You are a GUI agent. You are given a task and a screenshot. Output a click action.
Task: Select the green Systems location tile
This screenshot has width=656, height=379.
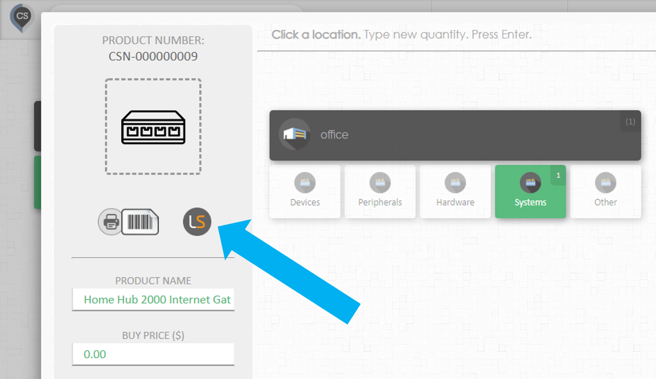click(x=531, y=191)
